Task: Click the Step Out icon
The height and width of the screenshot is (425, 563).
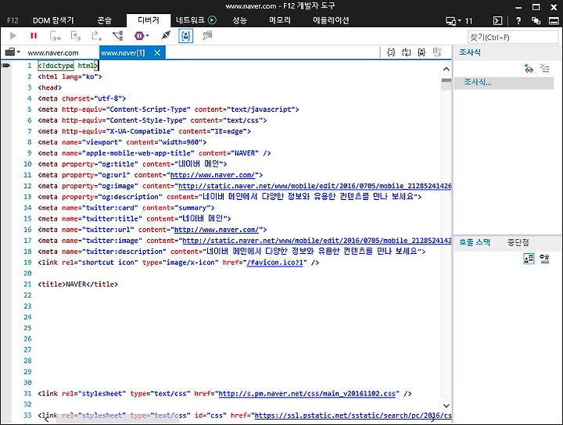Action: coord(97,35)
